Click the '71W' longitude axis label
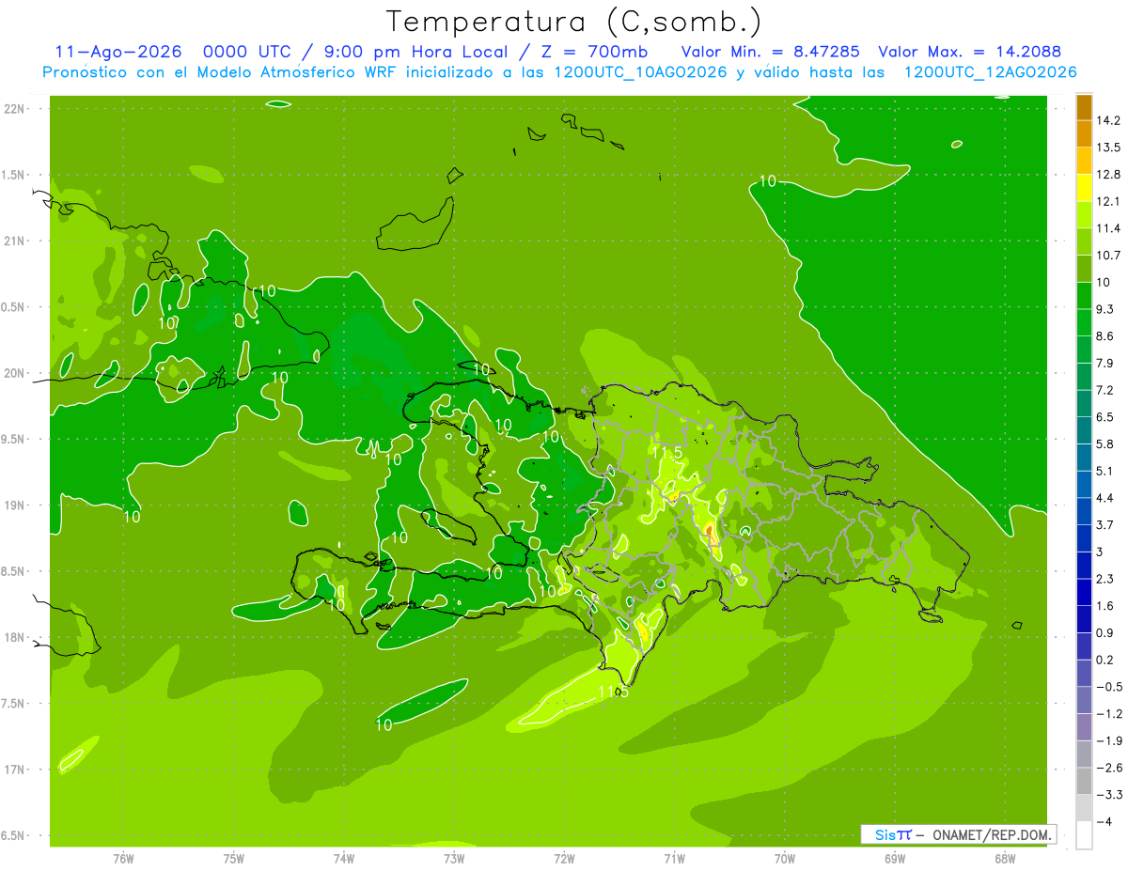 click(x=674, y=858)
